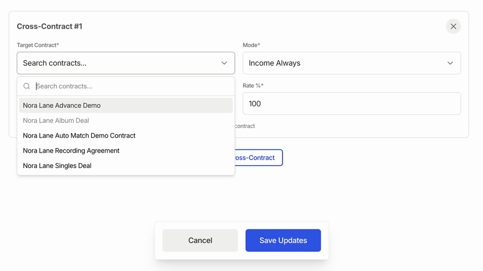Choose Nora Lane Auto Match Demo Contract
Screen dimensions: 483x271
click(x=126, y=135)
